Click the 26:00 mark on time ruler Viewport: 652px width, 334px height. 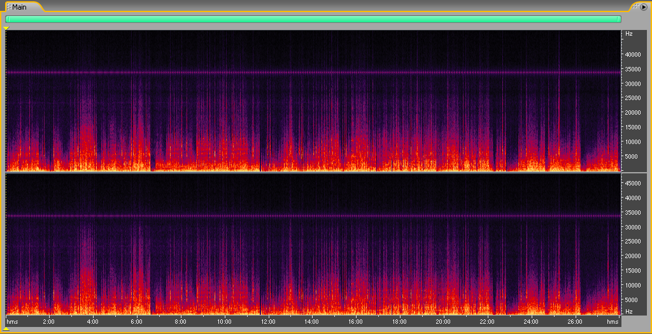tap(574, 321)
